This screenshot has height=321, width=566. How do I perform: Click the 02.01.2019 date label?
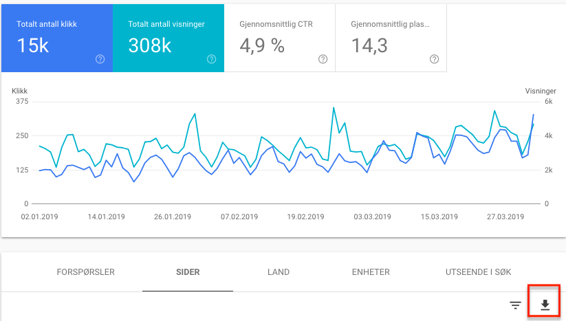point(39,217)
